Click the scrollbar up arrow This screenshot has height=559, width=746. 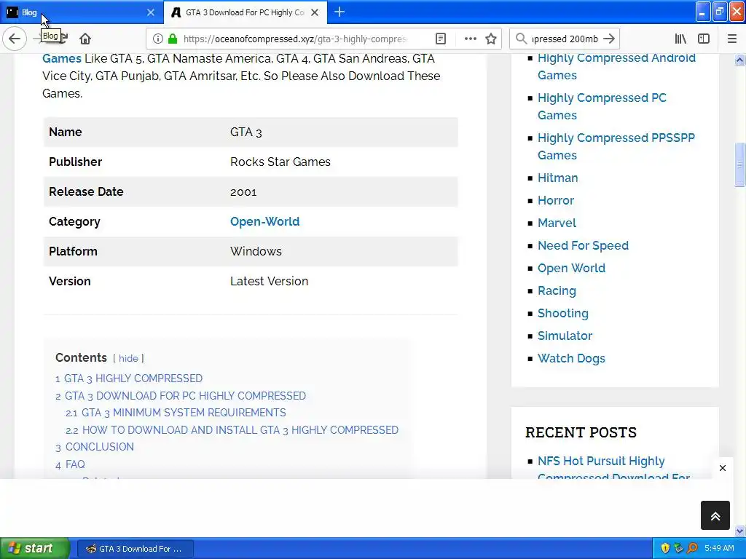739,60
